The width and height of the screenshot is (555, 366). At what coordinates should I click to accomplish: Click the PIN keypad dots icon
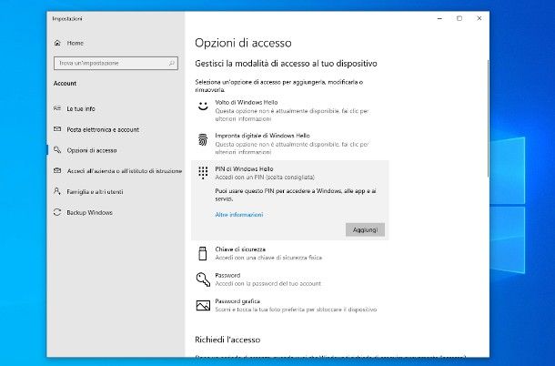pyautogui.click(x=203, y=173)
